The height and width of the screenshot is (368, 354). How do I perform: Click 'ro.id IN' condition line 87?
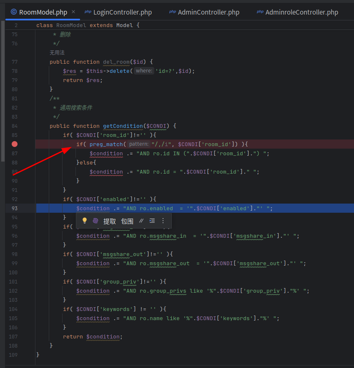click(x=179, y=154)
